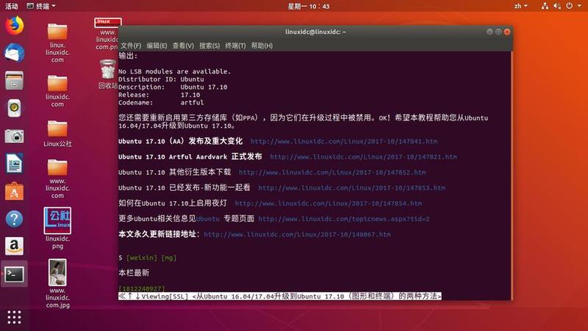Open LibreOffice Writer from the dock
This screenshot has width=588, height=331.
14,163
